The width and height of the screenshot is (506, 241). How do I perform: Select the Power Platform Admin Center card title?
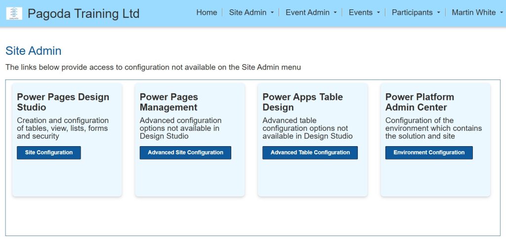420,102
